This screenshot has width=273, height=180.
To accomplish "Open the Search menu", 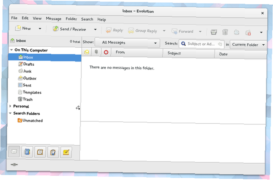I will click(87, 19).
